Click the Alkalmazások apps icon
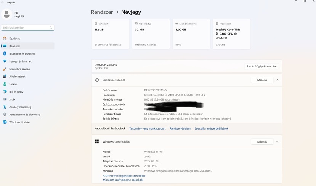Viewport: 316px width, 186px height. click(5, 77)
